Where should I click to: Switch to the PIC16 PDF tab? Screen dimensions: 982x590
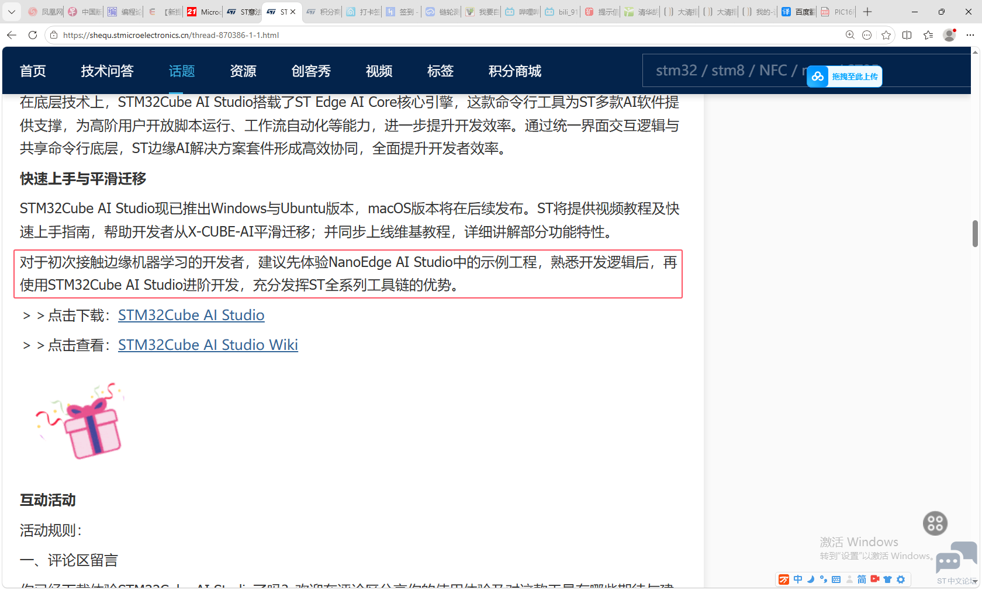click(x=838, y=12)
